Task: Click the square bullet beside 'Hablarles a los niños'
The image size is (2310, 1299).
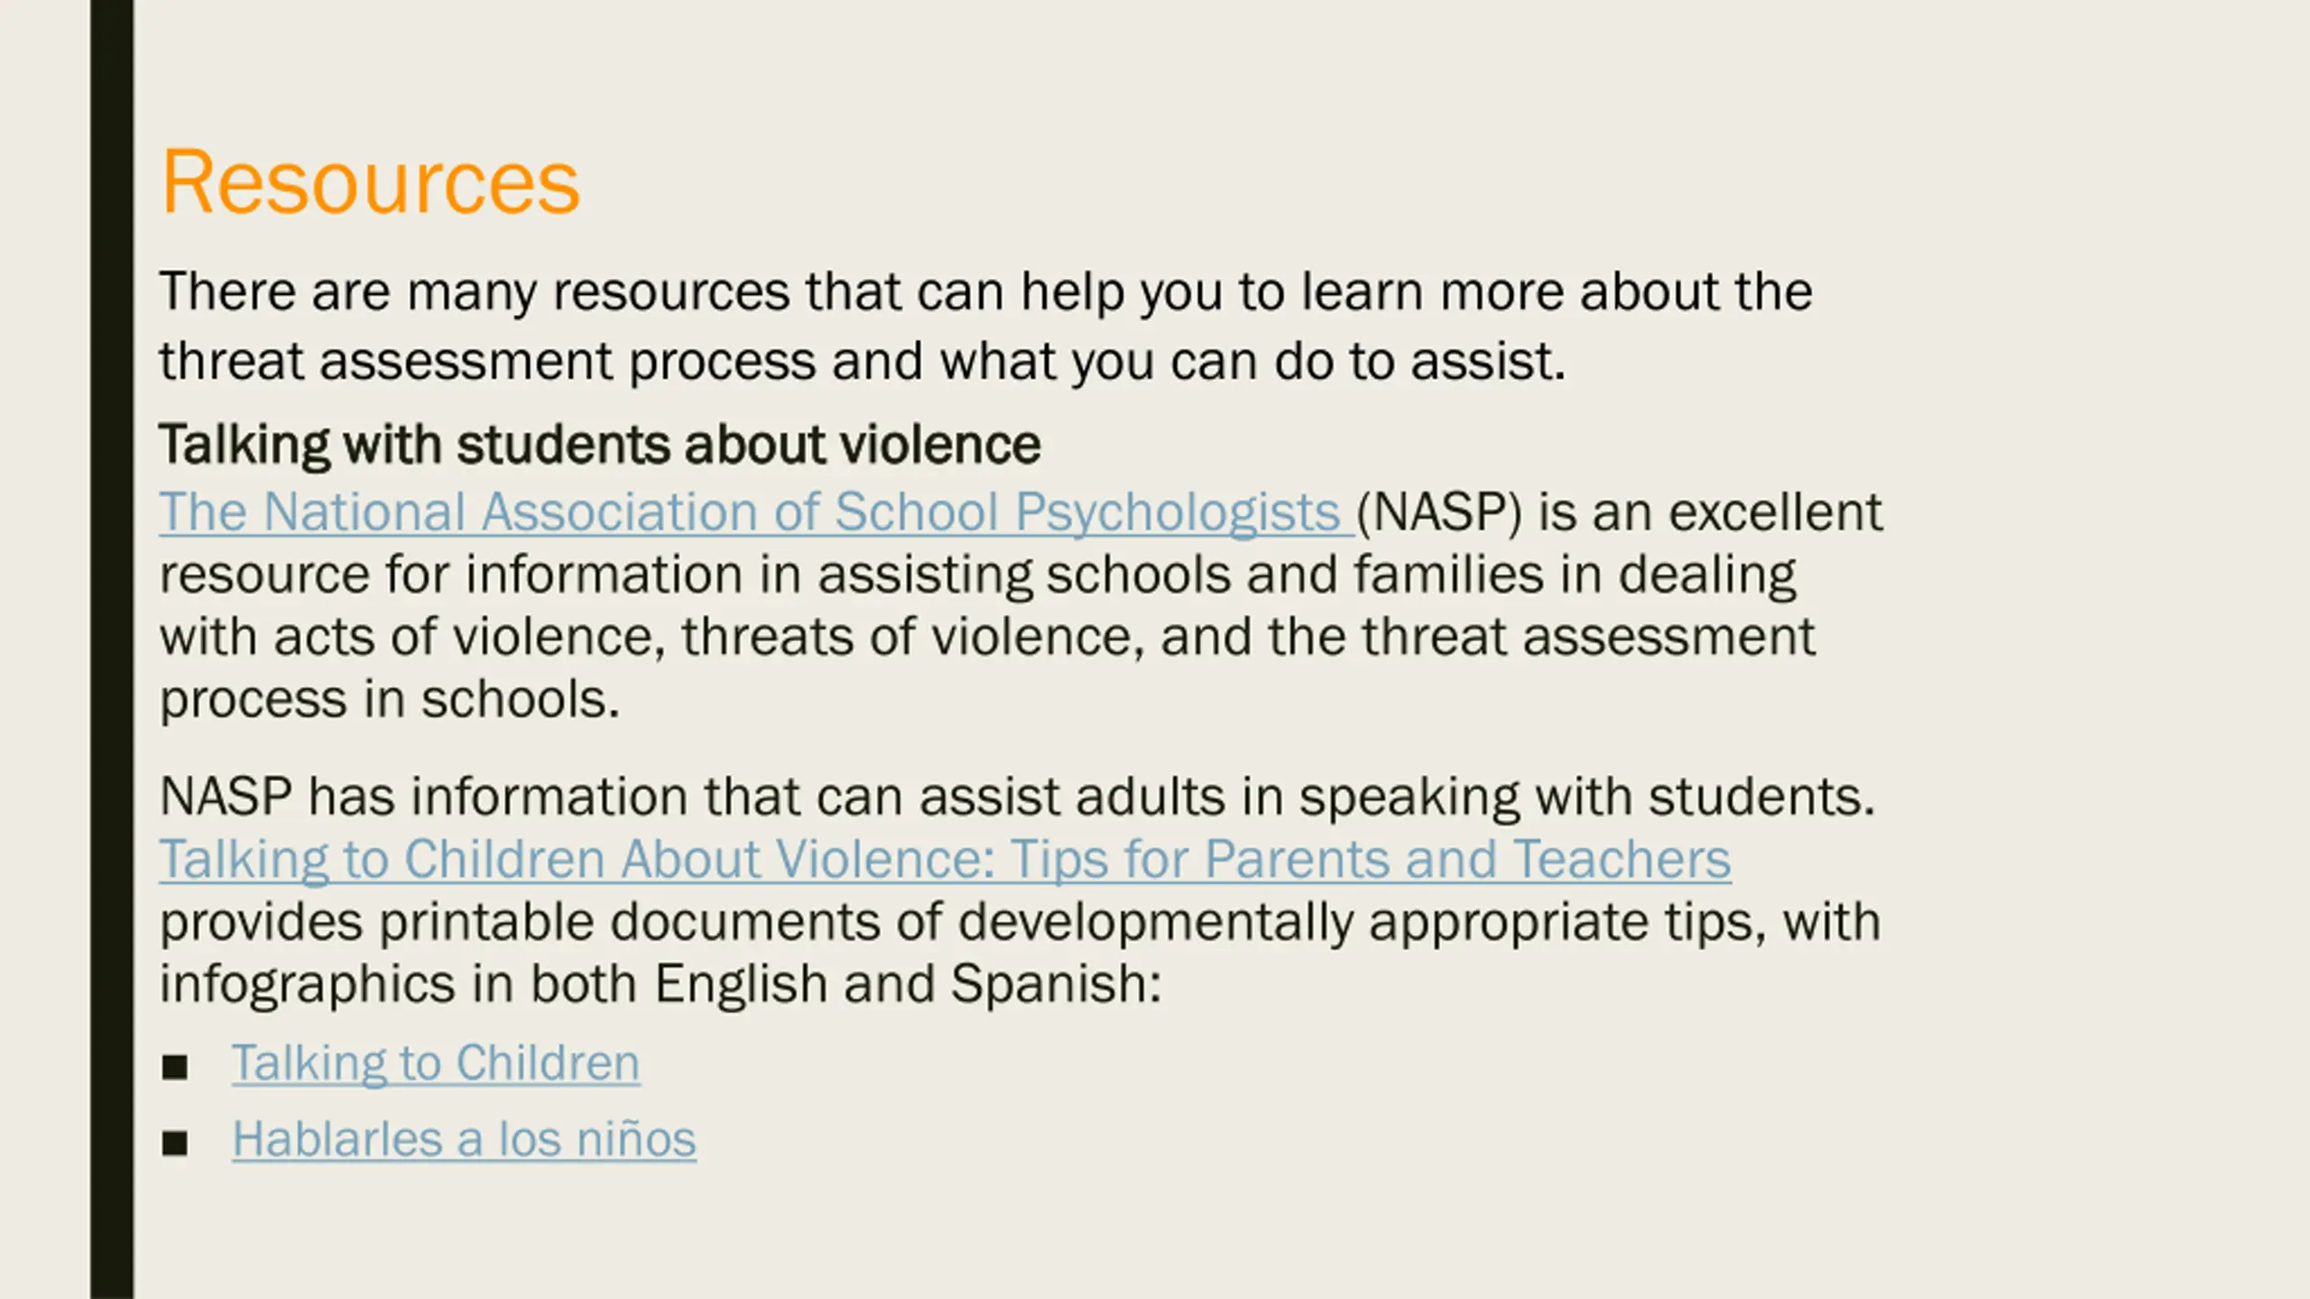Action: (x=175, y=1144)
